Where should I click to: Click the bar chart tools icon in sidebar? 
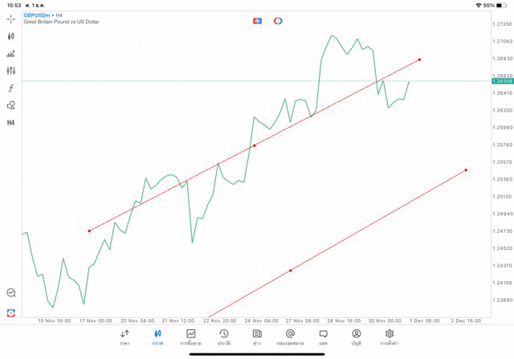click(10, 54)
